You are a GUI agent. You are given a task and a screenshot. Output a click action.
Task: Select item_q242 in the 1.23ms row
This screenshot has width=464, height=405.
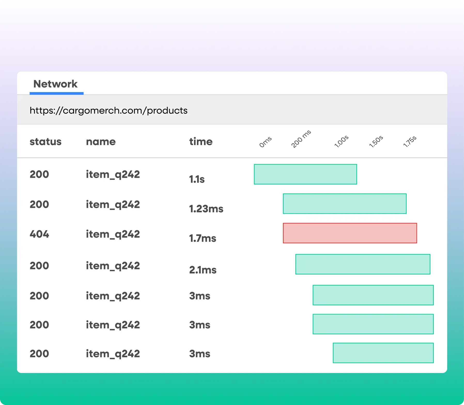113,205
